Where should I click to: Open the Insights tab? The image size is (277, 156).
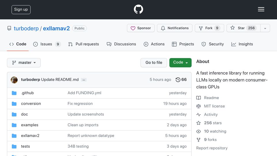pos(242,44)
